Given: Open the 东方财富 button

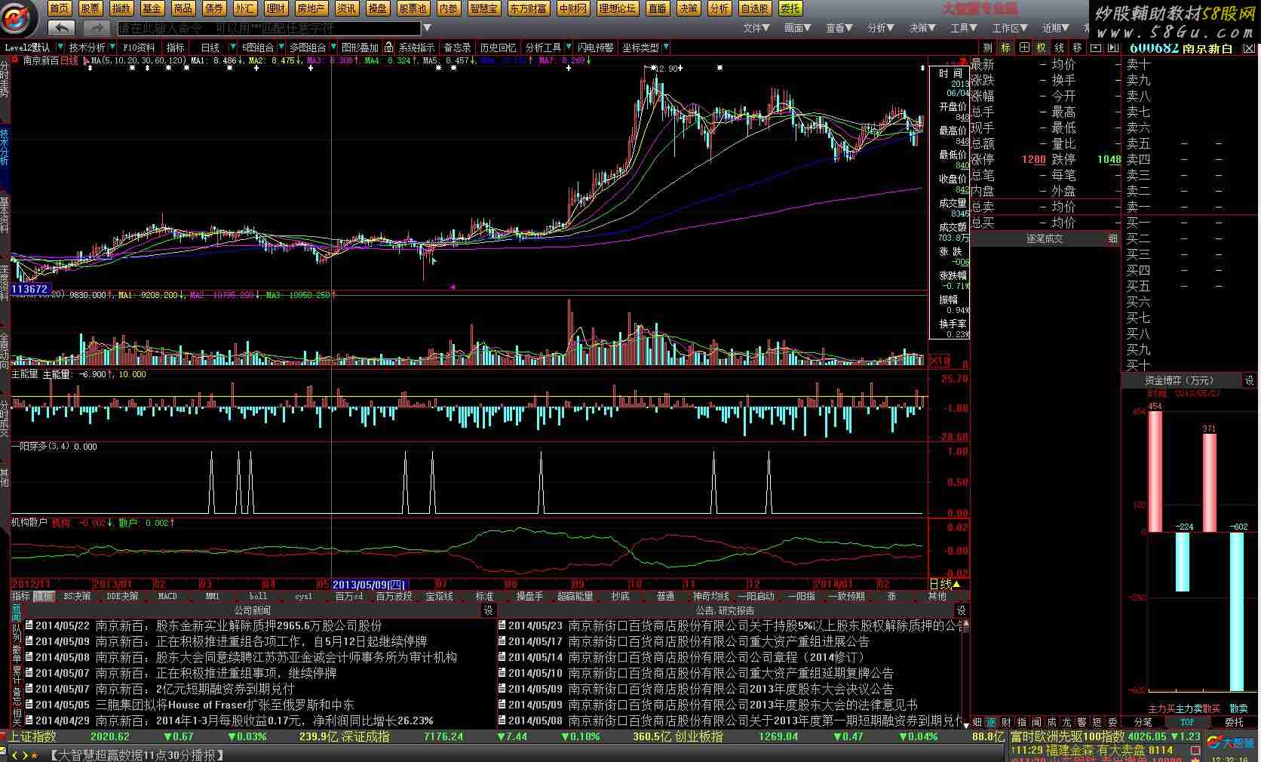Looking at the screenshot, I should [x=528, y=8].
